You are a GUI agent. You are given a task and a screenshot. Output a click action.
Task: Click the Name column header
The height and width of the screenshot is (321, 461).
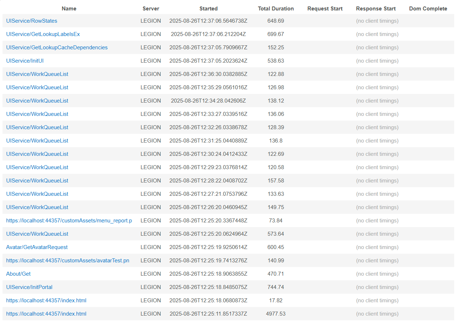tap(69, 9)
